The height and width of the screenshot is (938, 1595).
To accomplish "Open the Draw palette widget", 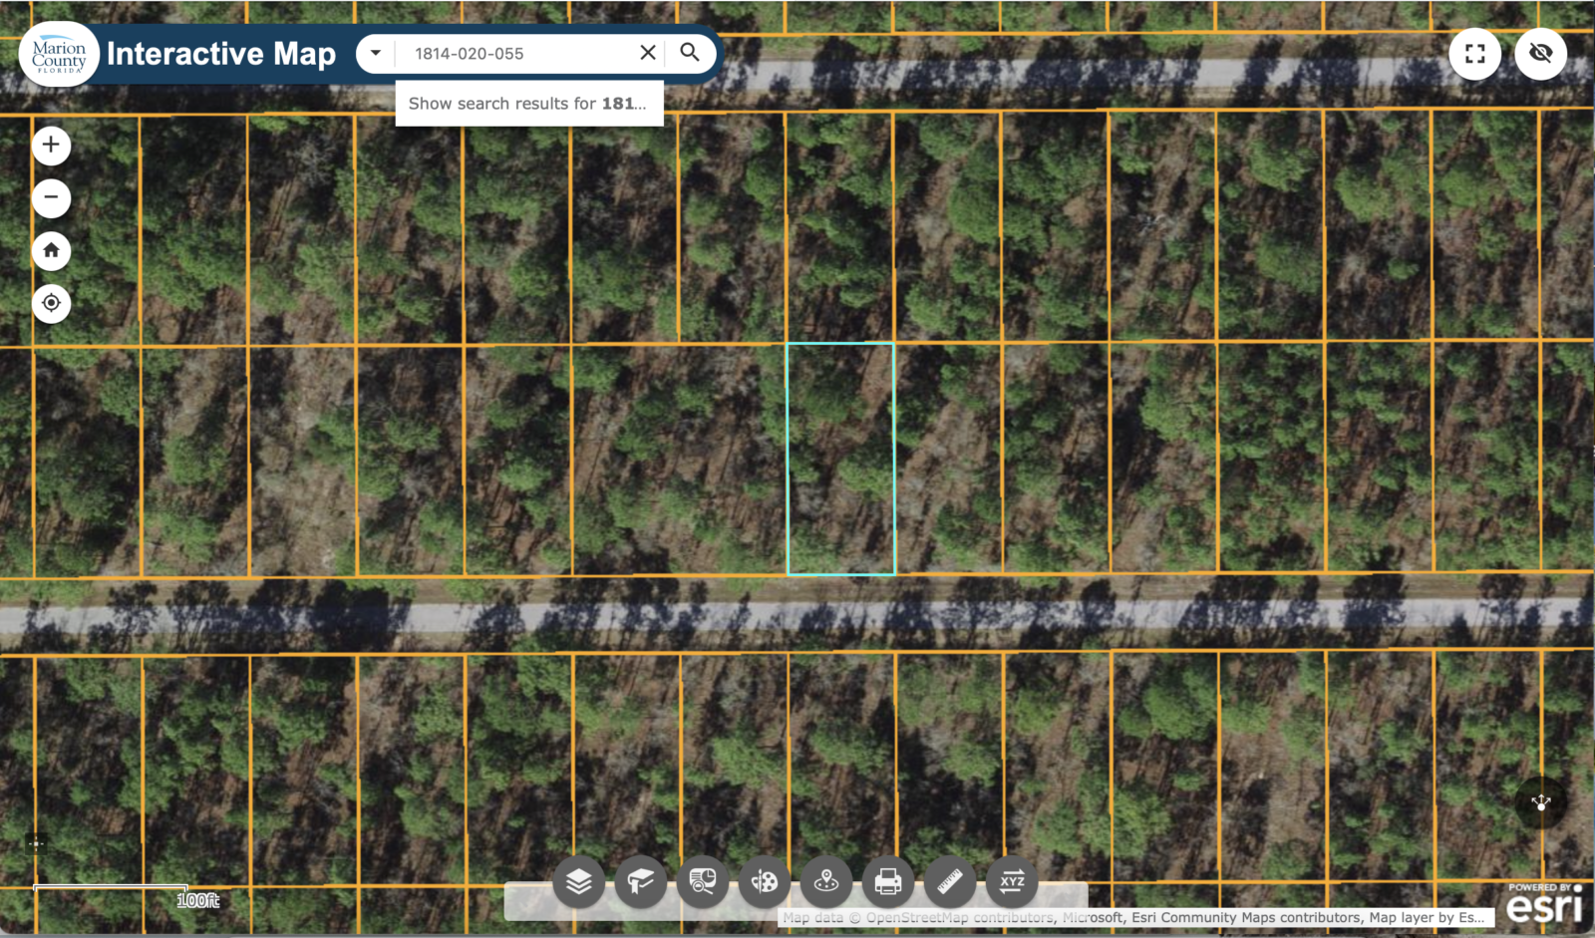I will tap(765, 882).
